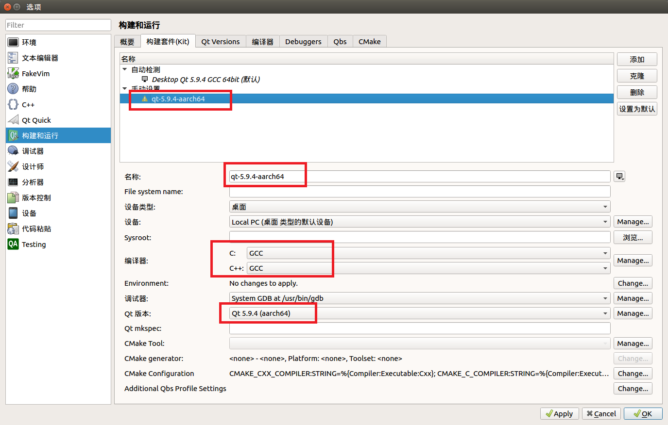Click the Sysroot 浏览 button
The height and width of the screenshot is (425, 668).
click(x=633, y=237)
